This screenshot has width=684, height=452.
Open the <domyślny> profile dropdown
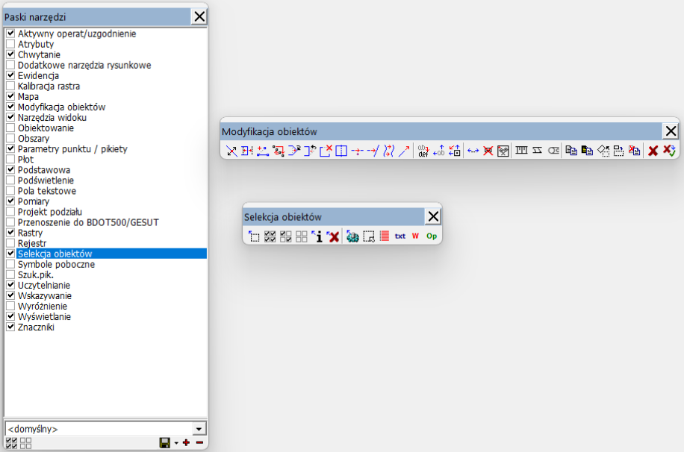(199, 429)
